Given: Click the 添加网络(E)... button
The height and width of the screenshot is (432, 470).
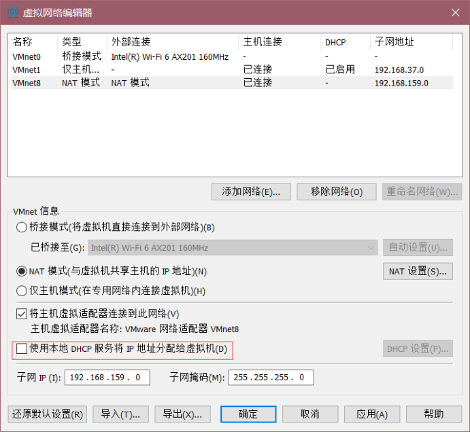Looking at the screenshot, I should pos(251,192).
